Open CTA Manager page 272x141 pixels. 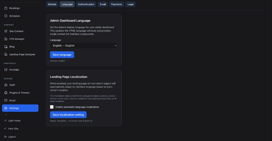pos(20,39)
